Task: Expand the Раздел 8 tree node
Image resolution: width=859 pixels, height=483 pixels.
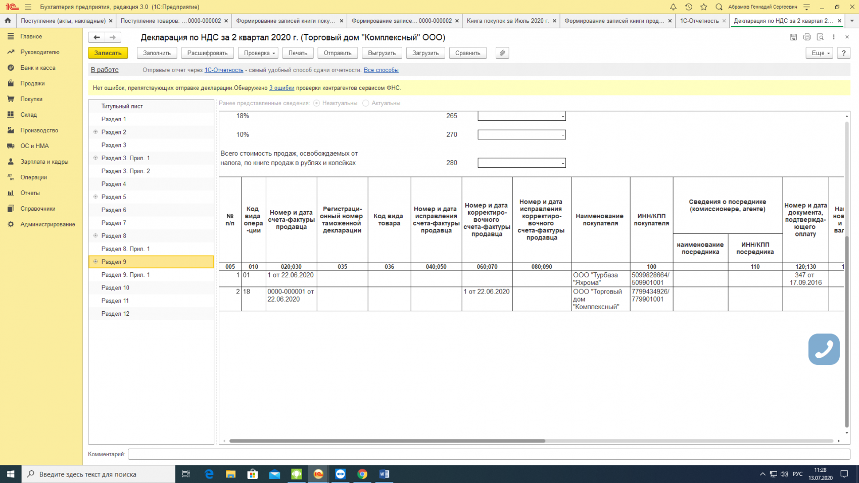Action: (96, 236)
